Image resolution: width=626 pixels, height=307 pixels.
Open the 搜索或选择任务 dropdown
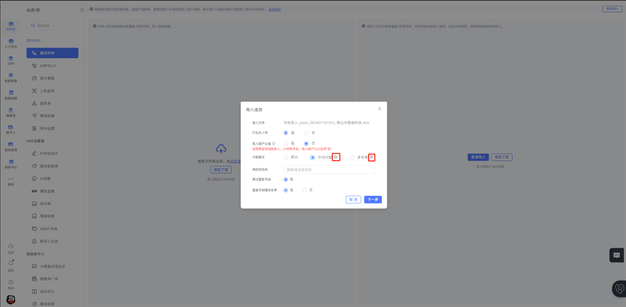pos(329,170)
